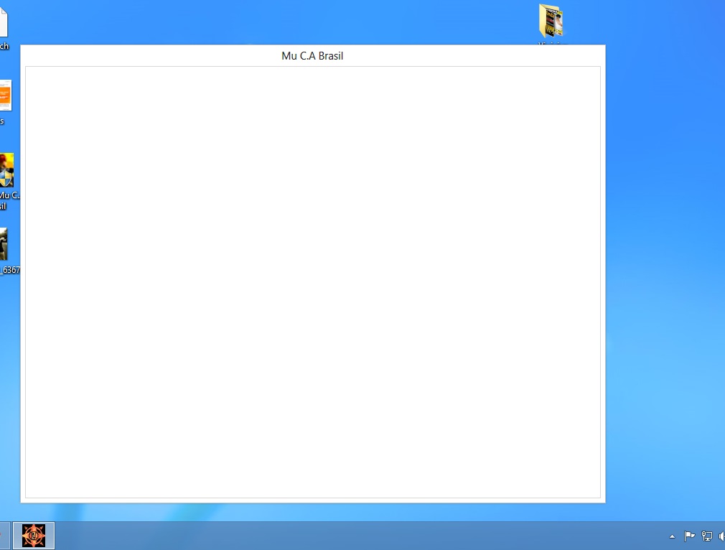Click the empty desktop right of the window
The height and width of the screenshot is (550, 725).
[x=664, y=287]
